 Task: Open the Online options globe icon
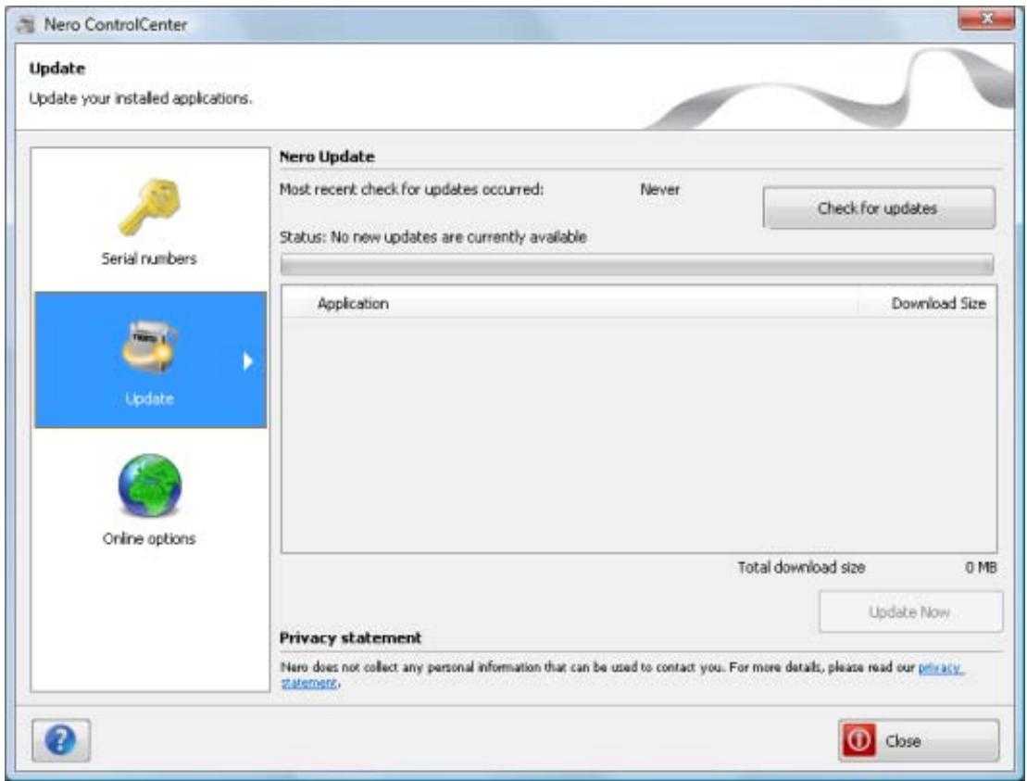[150, 485]
